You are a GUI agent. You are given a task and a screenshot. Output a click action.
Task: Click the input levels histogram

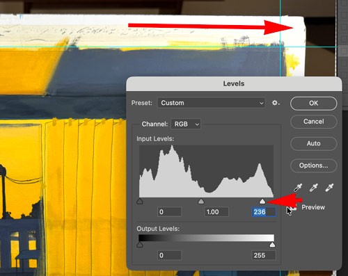click(x=206, y=171)
